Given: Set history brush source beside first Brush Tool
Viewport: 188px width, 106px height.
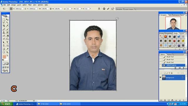Looking at the screenshot, I should 161,57.
